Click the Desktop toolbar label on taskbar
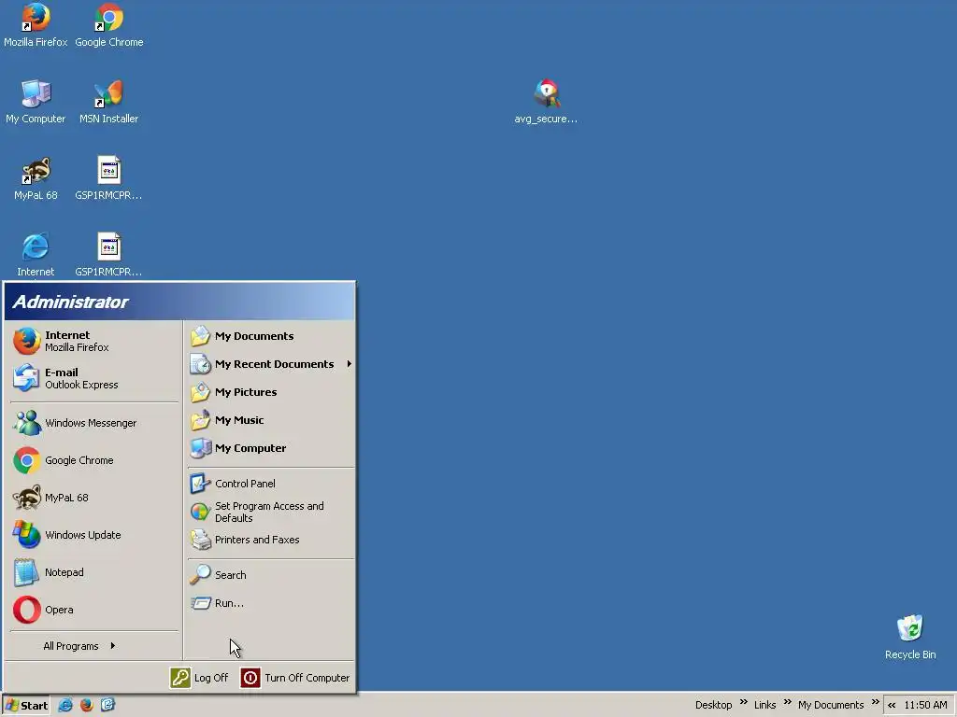The width and height of the screenshot is (957, 717). [x=713, y=705]
